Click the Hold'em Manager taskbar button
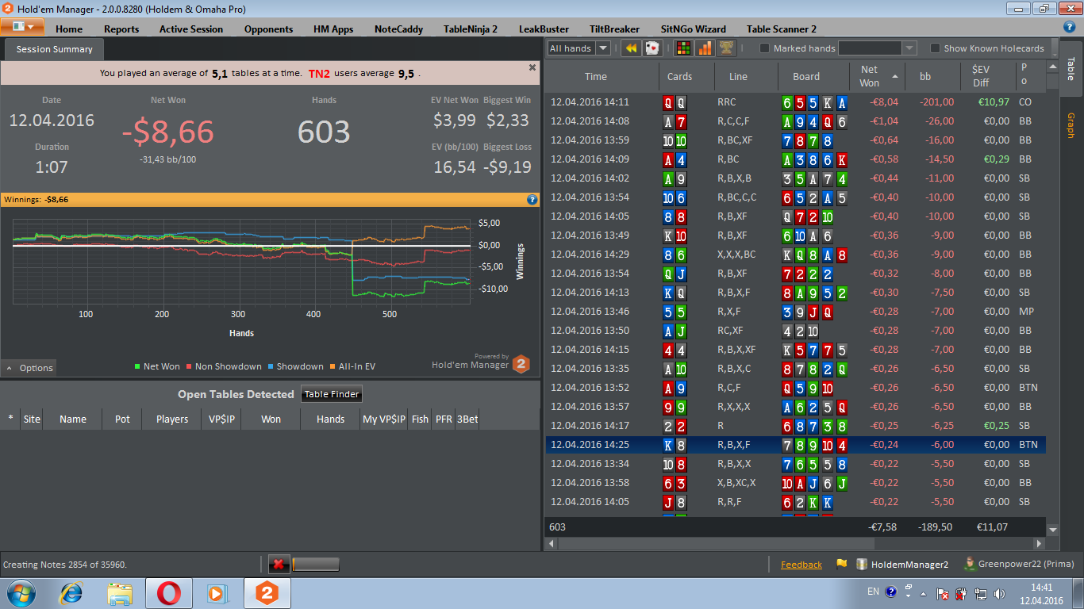This screenshot has height=609, width=1084. tap(267, 592)
